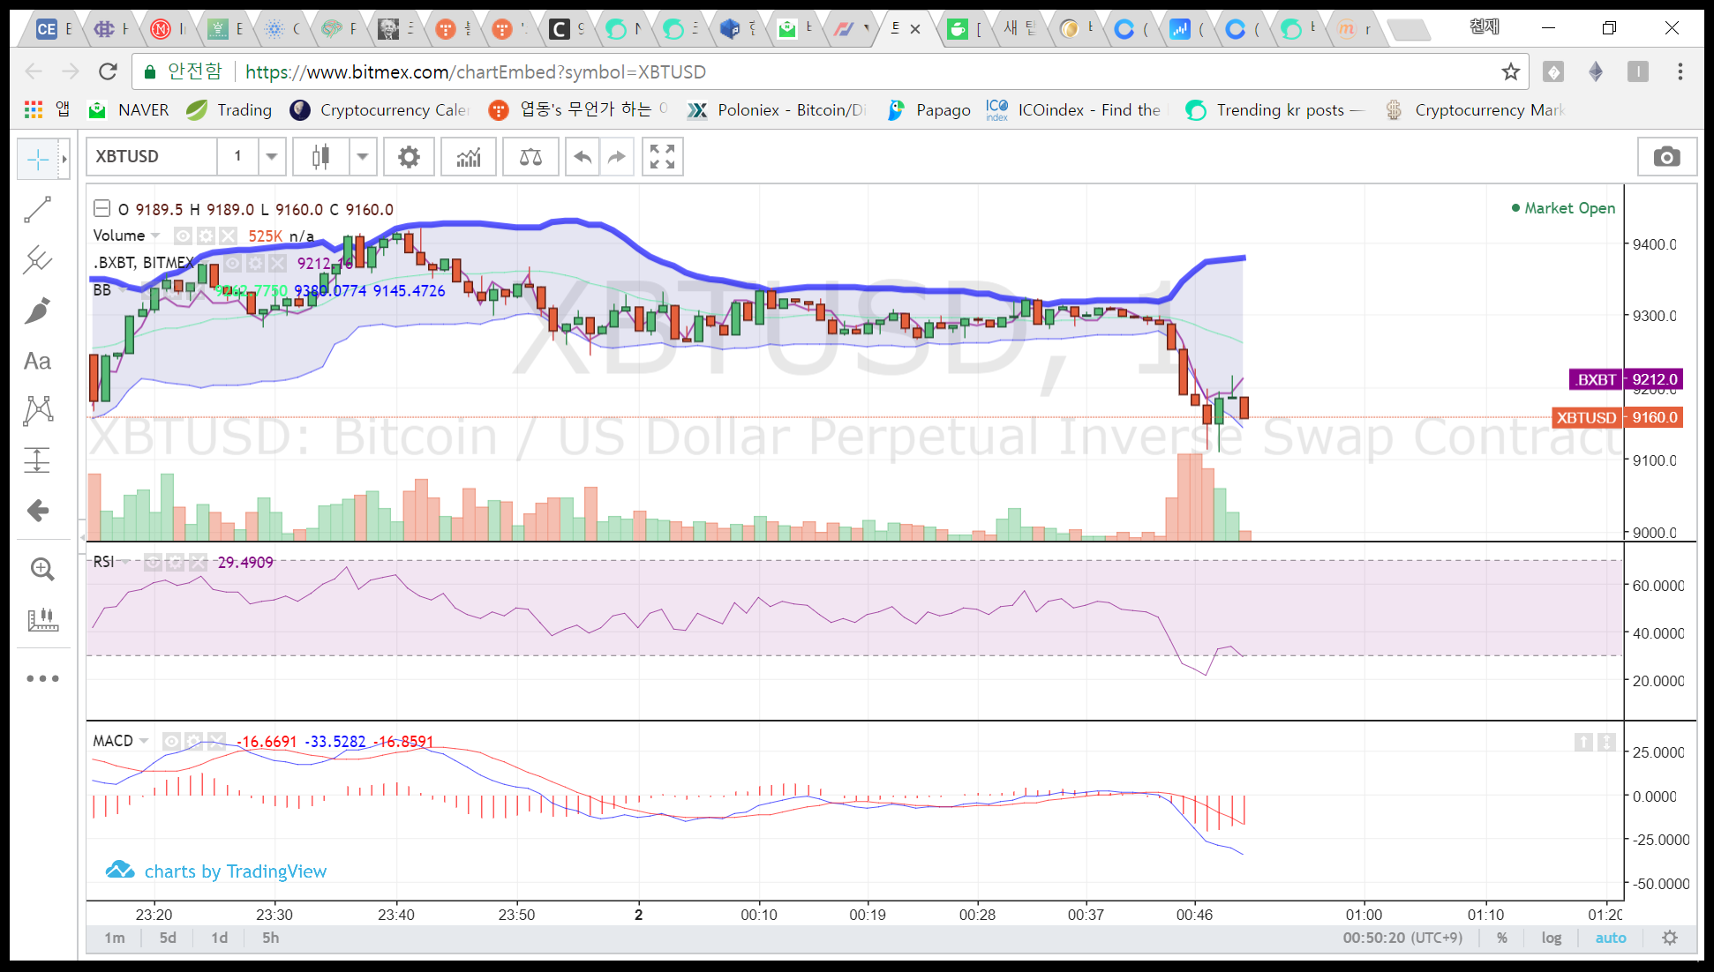
Task: Open NAVER bookmark
Action: tap(128, 109)
